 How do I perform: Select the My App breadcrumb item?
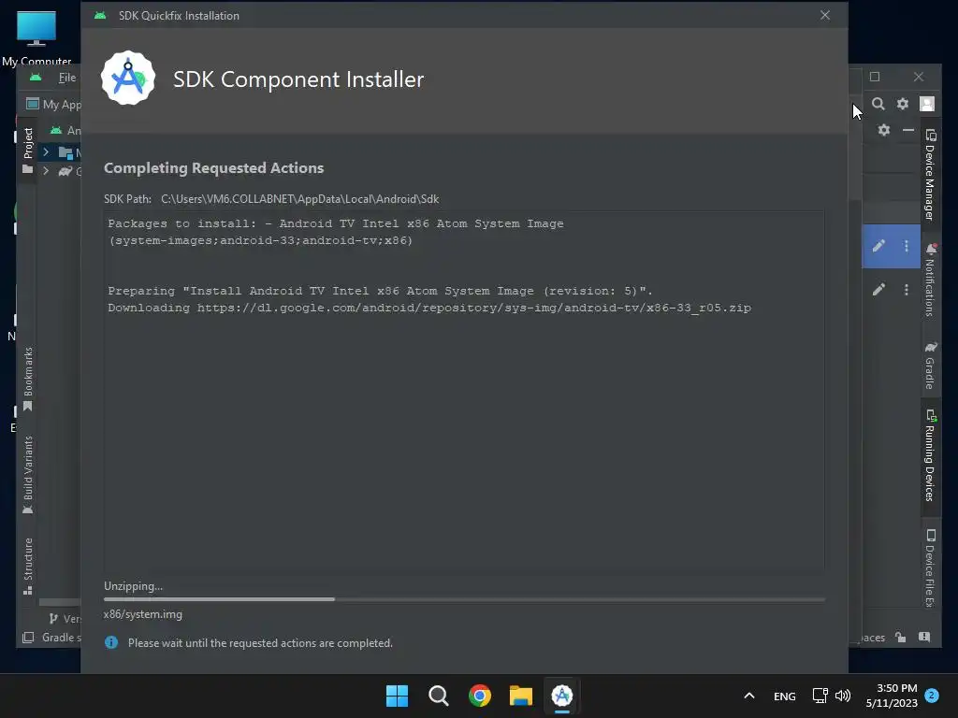point(53,105)
